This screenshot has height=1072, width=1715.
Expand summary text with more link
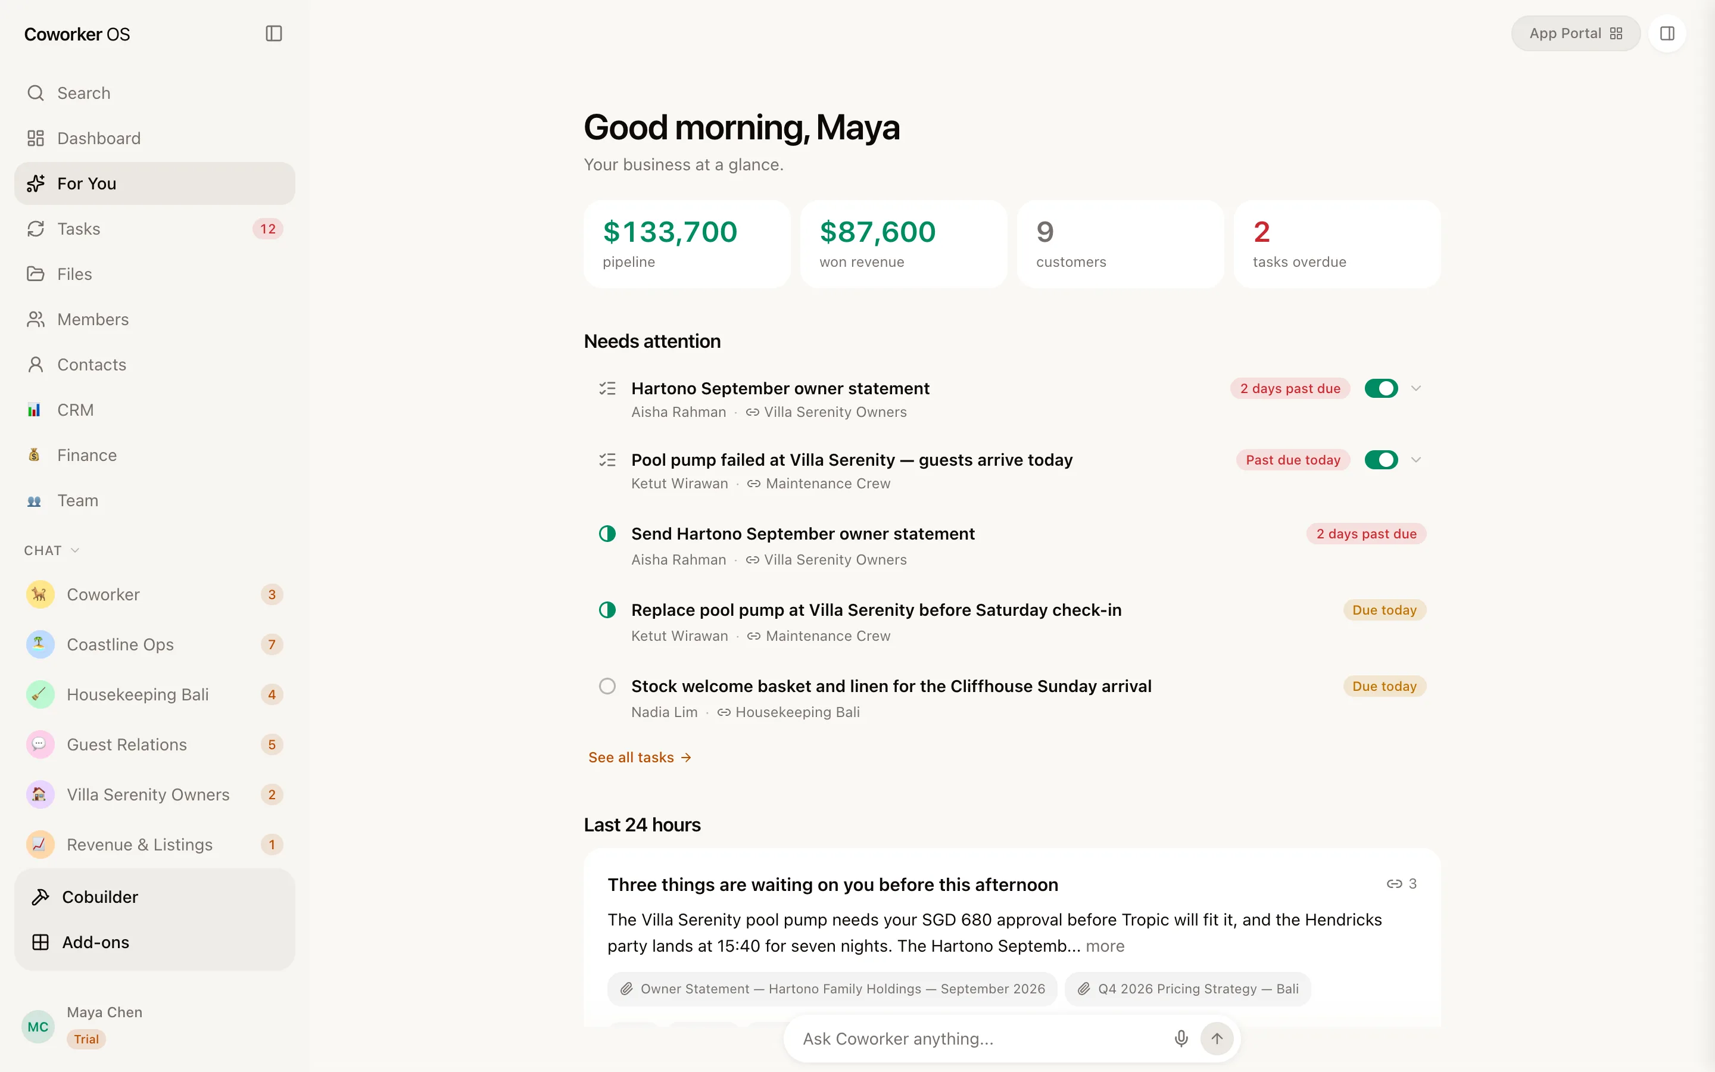click(1105, 946)
